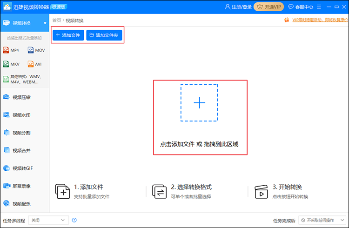Click the 视频合并 sidebar icon
The height and width of the screenshot is (228, 349).
(7, 150)
